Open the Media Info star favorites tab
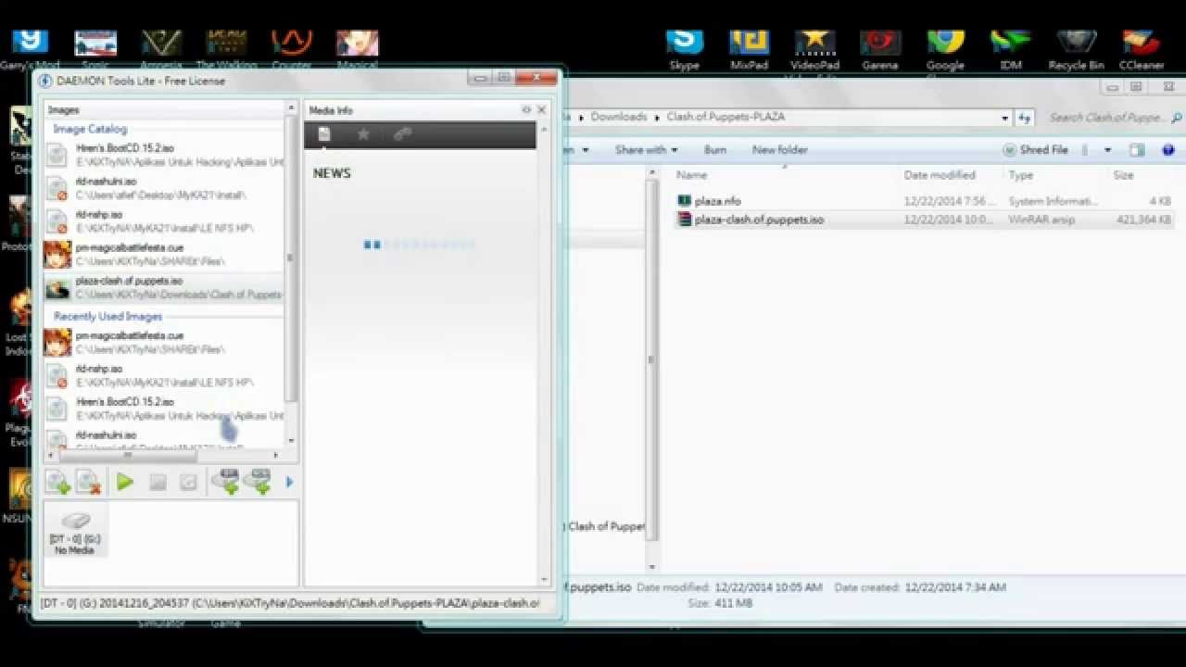The height and width of the screenshot is (667, 1186). 363,135
